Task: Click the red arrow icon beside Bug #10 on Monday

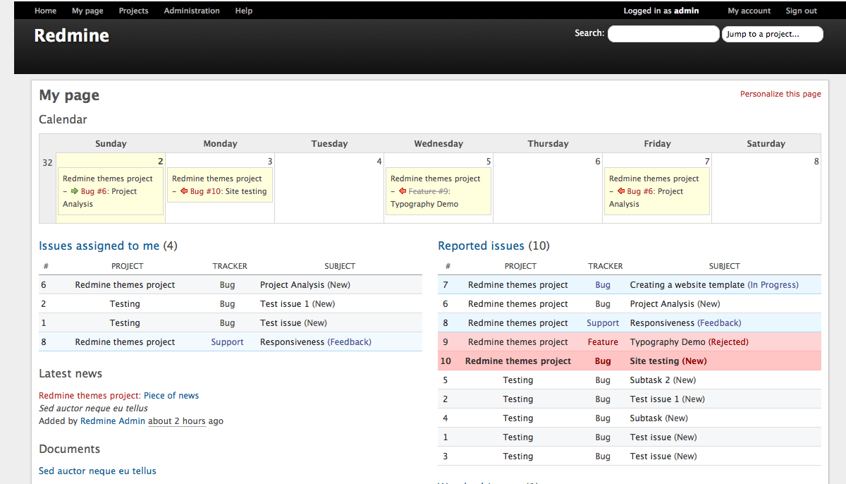Action: pos(184,191)
